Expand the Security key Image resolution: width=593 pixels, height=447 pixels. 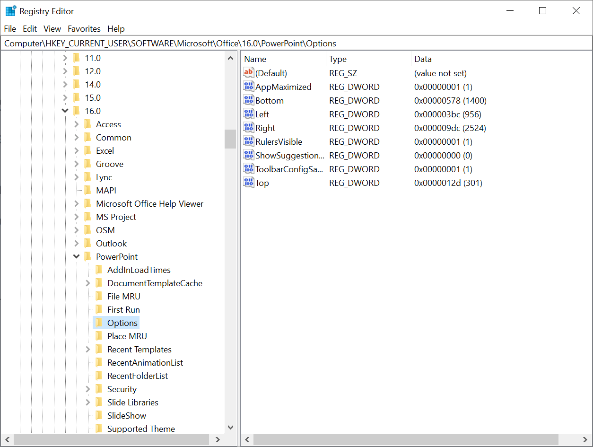88,389
